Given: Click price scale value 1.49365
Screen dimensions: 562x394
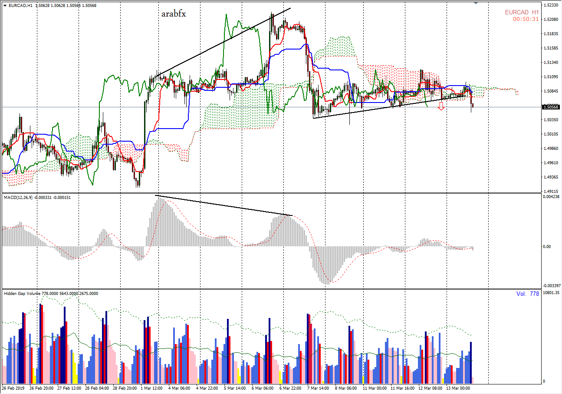Looking at the screenshot, I should [x=551, y=177].
